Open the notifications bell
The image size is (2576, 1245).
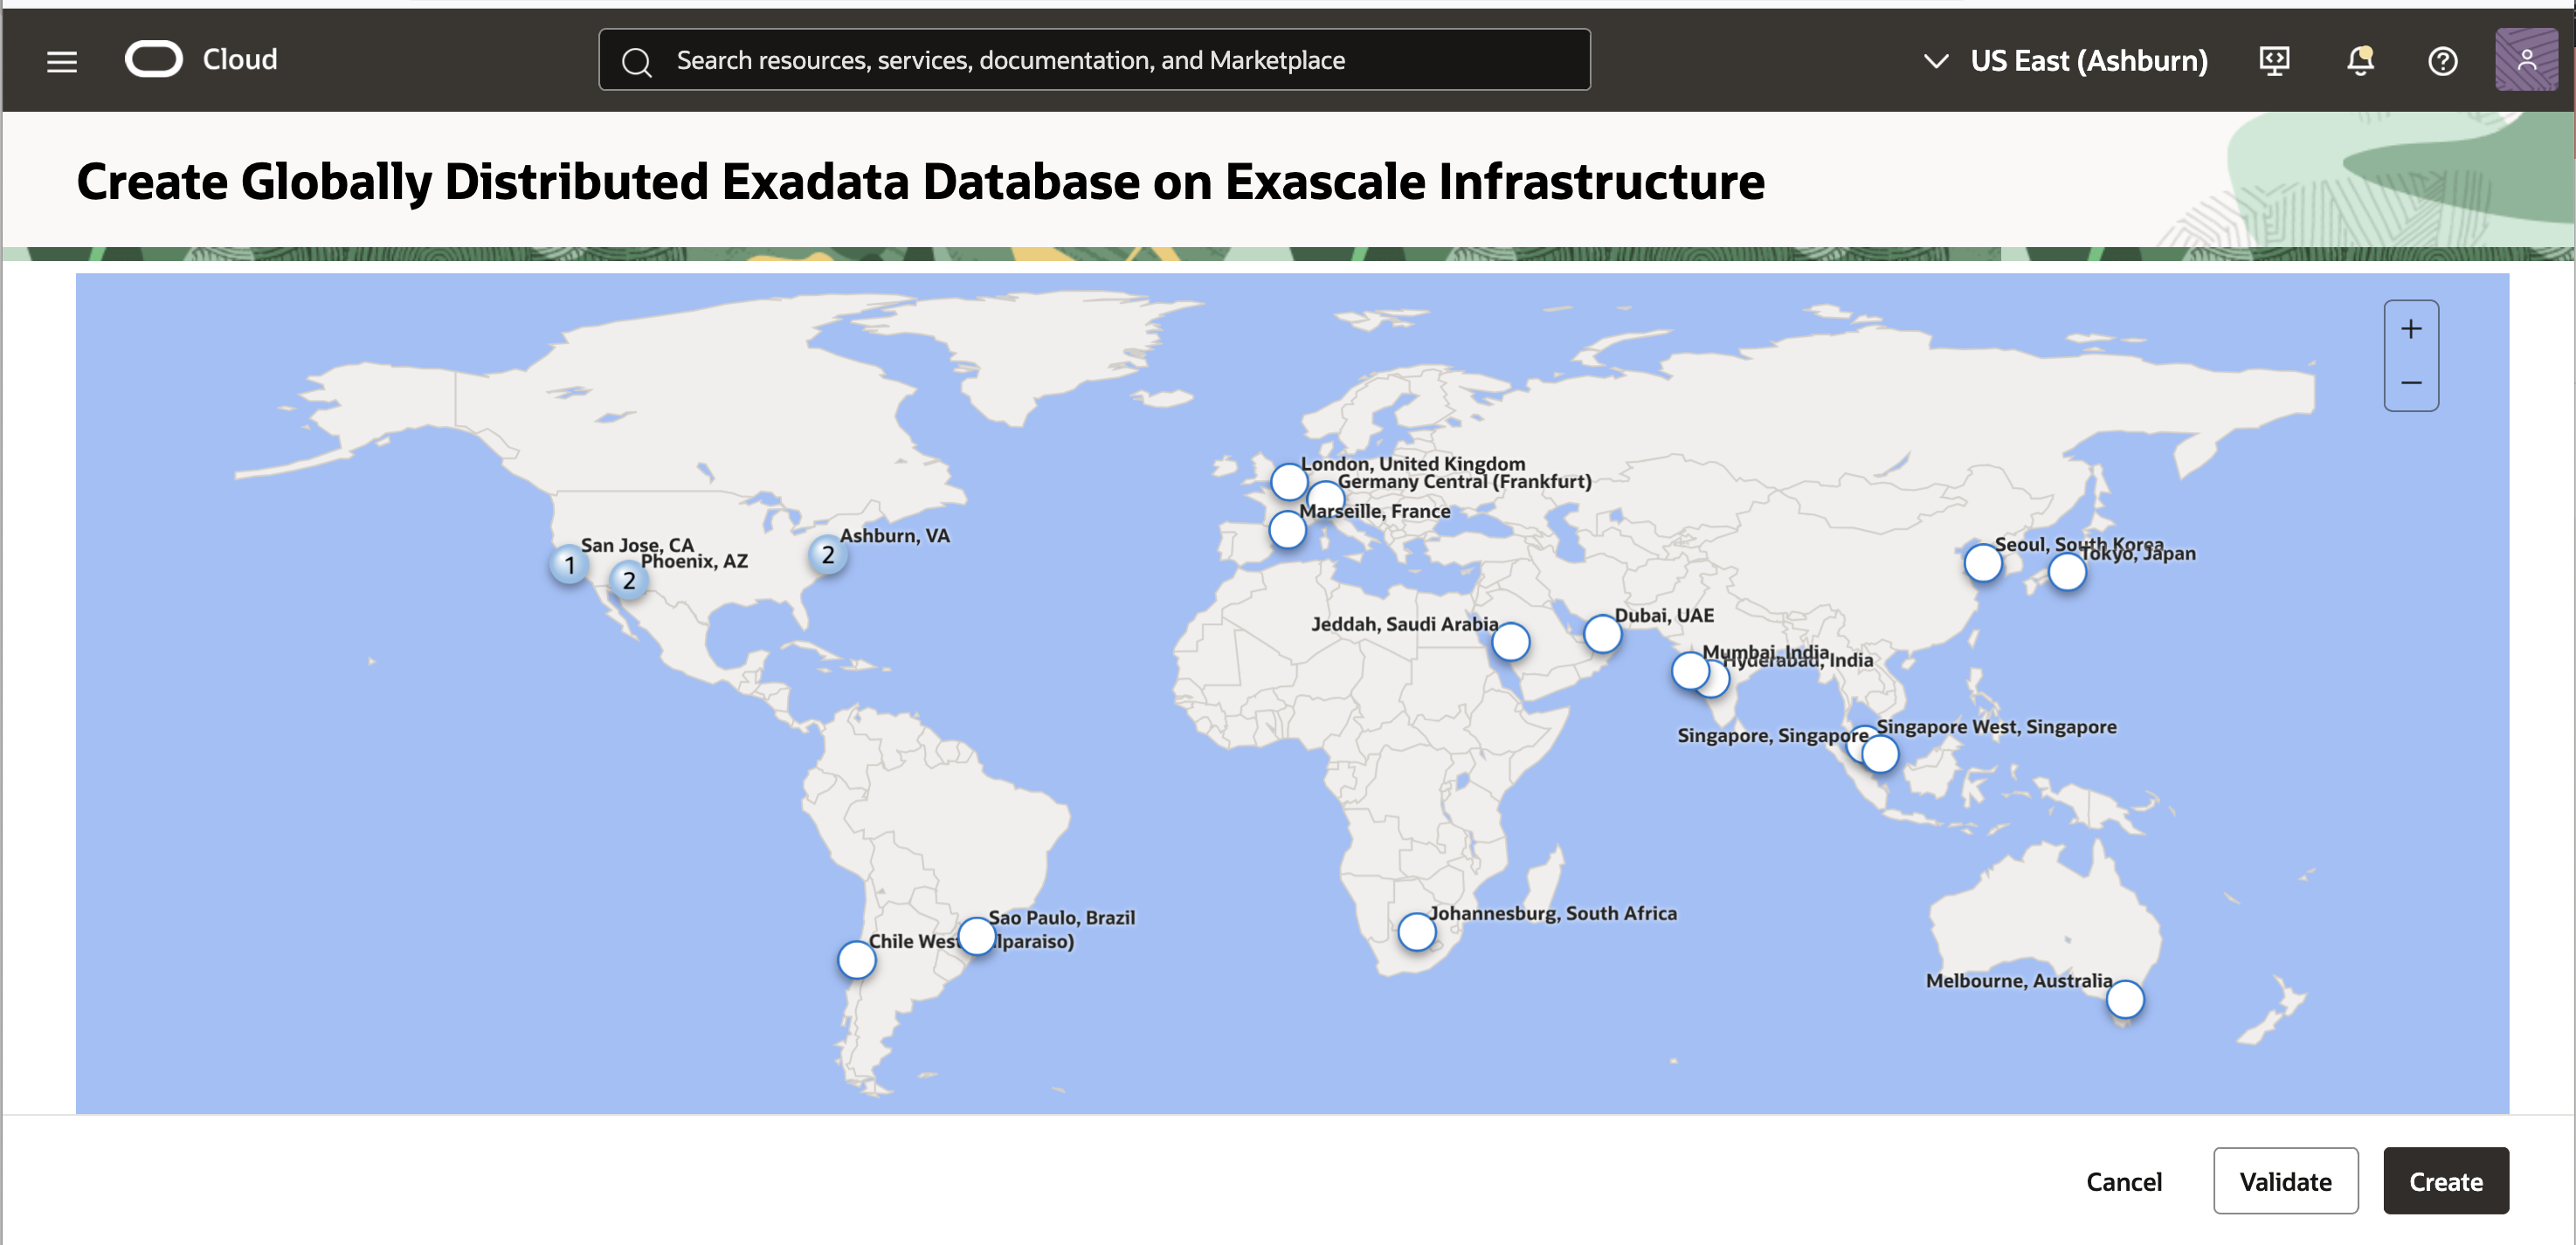[2359, 60]
